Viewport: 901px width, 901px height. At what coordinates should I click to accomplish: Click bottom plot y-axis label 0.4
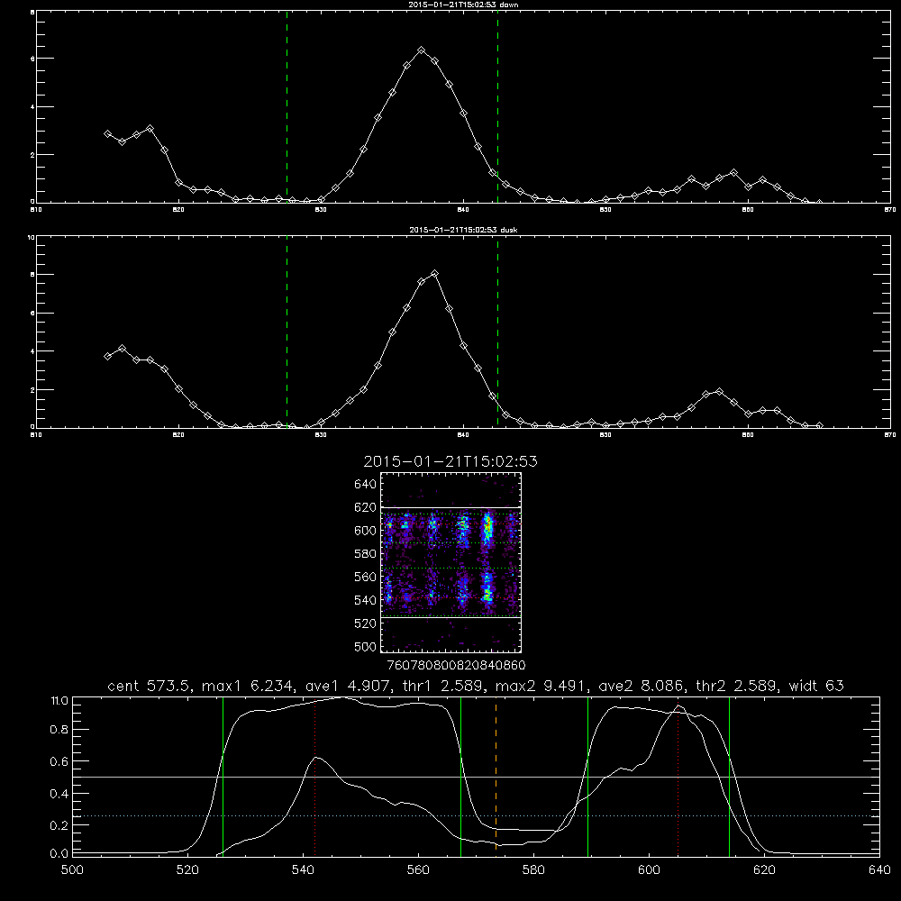tap(59, 794)
